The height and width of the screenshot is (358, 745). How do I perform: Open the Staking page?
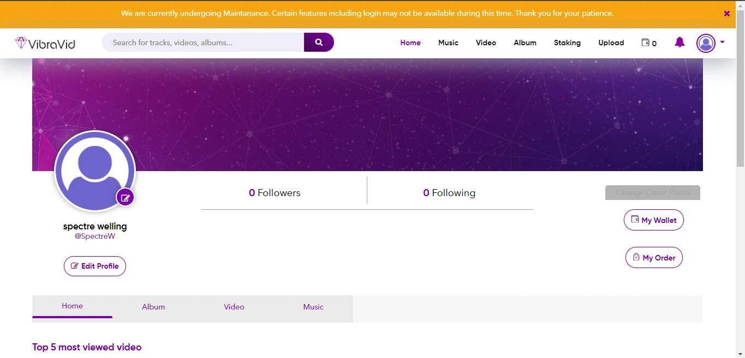(x=567, y=43)
